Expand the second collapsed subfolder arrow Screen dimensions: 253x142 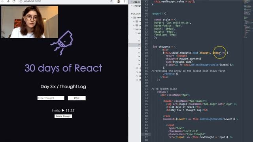point(134,25)
